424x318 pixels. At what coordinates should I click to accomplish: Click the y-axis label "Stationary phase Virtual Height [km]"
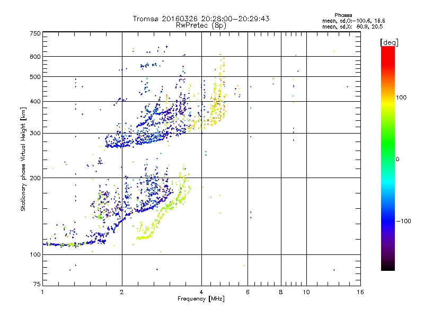pos(23,159)
